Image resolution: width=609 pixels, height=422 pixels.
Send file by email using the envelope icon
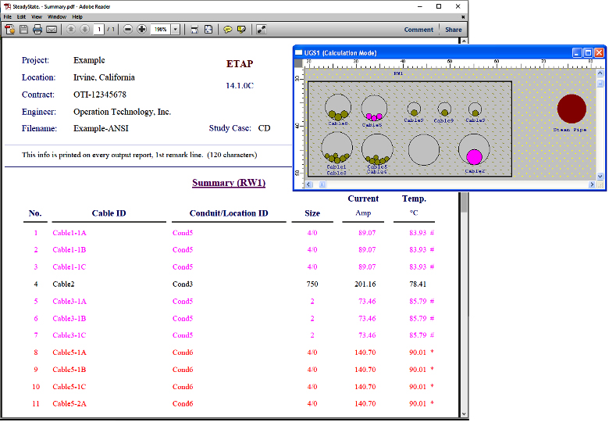pos(52,30)
